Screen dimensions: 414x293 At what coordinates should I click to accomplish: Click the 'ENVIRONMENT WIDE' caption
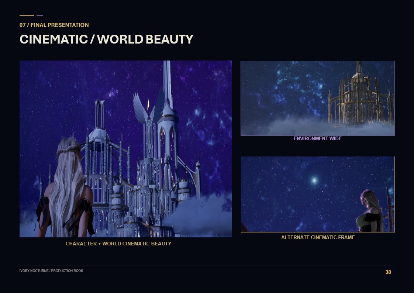point(318,139)
